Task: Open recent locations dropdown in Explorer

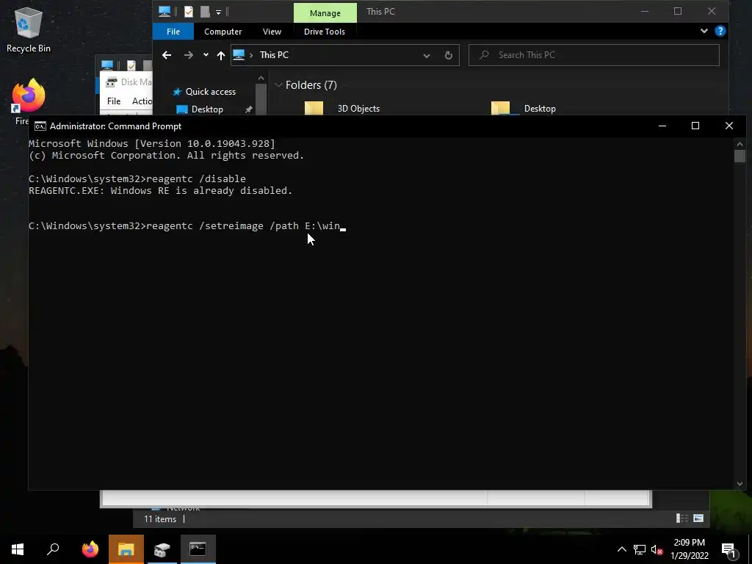Action: [206, 55]
